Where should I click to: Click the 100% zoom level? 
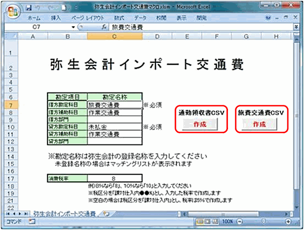click(227, 221)
